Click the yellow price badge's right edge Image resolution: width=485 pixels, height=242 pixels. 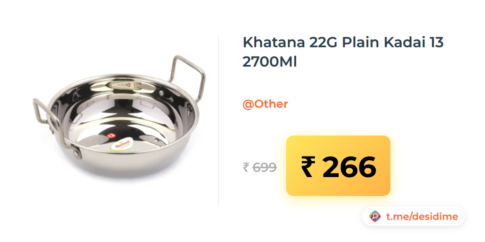(x=389, y=166)
